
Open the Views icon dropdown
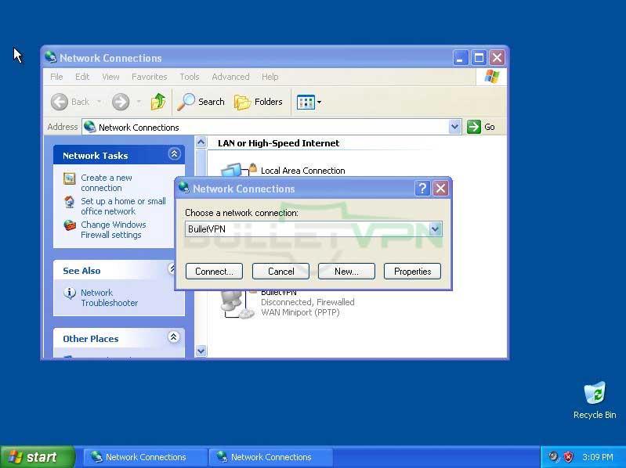click(x=309, y=102)
